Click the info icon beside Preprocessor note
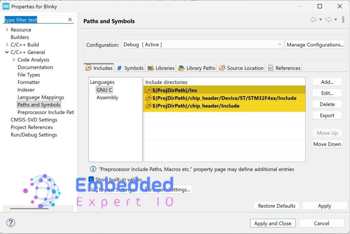This screenshot has height=234, width=350. click(x=93, y=169)
